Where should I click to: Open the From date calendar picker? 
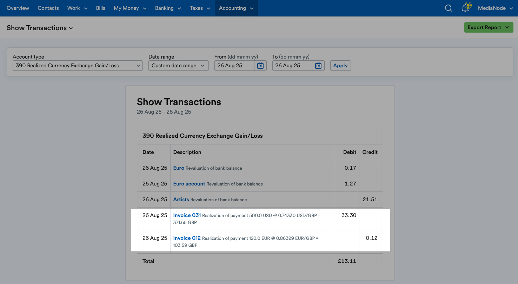pos(260,66)
